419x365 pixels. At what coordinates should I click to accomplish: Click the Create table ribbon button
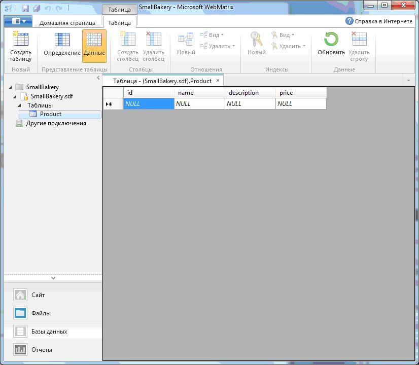pyautogui.click(x=21, y=47)
